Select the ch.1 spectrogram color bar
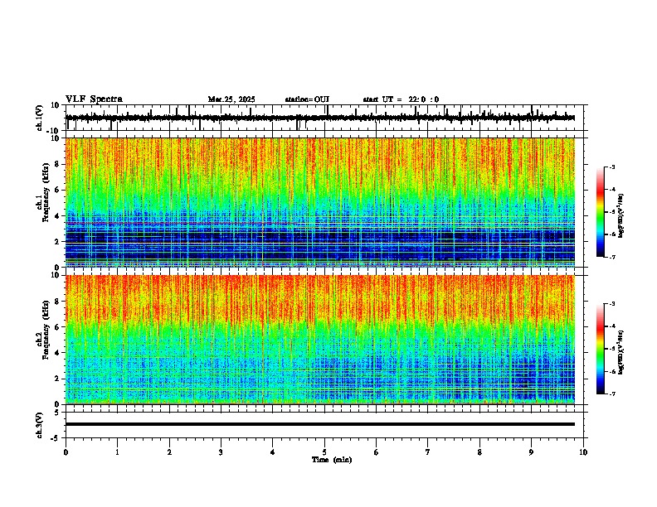 click(x=600, y=211)
